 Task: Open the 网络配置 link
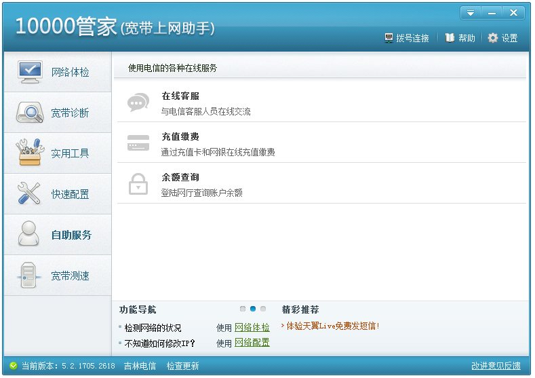pos(252,343)
